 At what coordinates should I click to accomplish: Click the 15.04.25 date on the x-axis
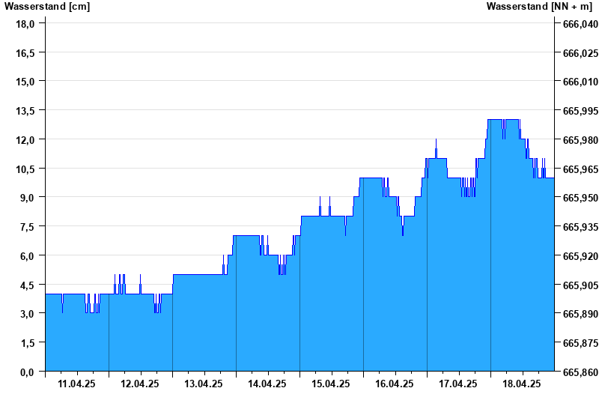click(331, 384)
